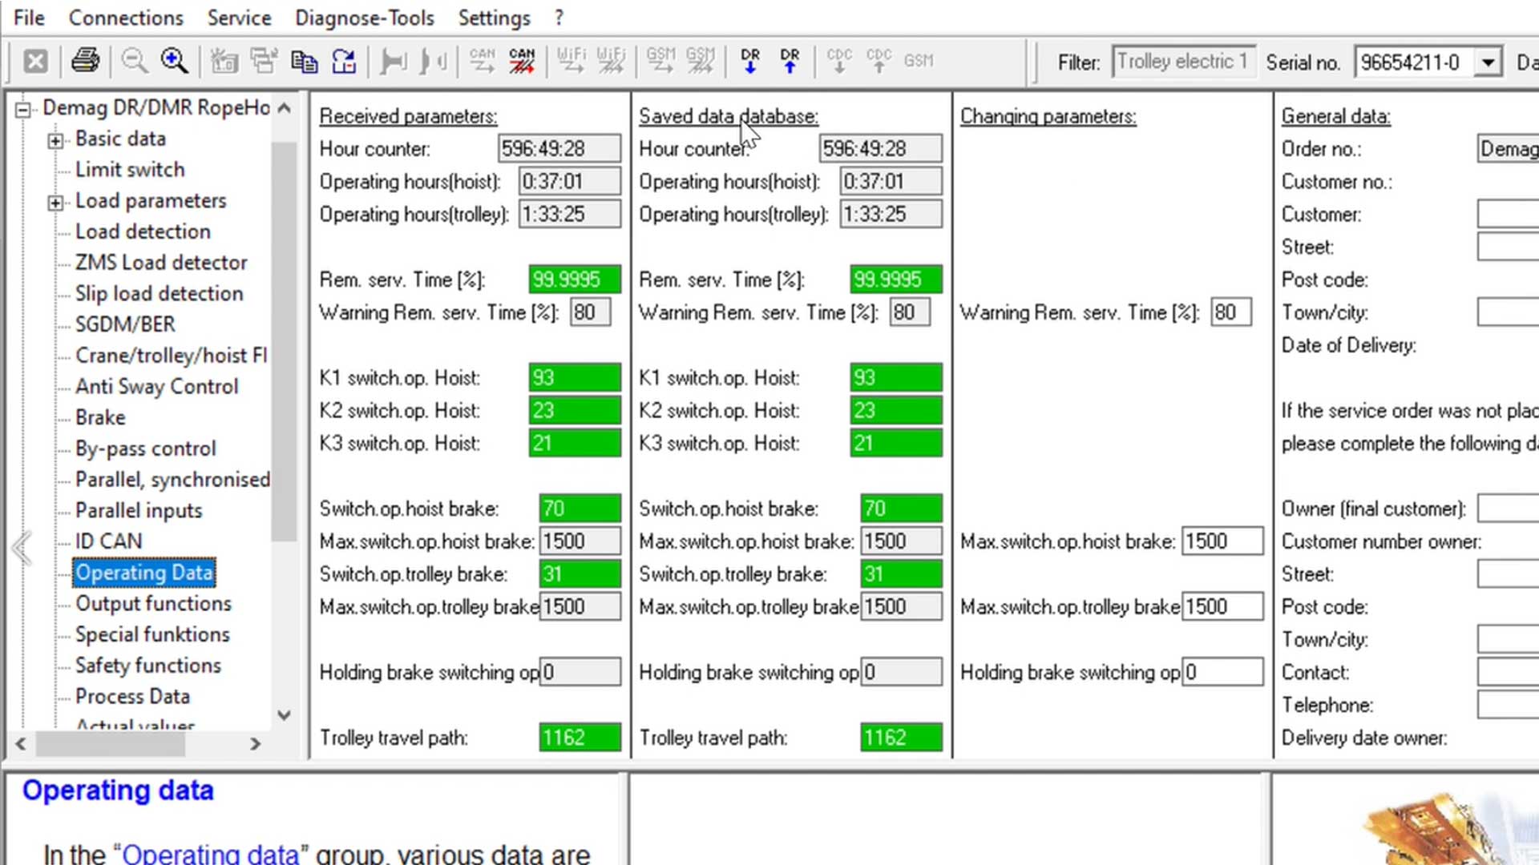Viewport: 1539px width, 865px height.
Task: Click the tree horizontal scroll-left arrow
Action: 21,744
